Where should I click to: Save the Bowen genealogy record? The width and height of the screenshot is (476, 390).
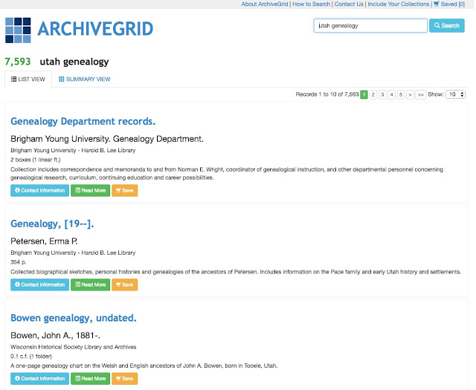click(124, 378)
